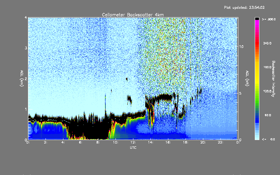Image resolution: width=280 pixels, height=175 pixels.
Task: Click the 4 km tick label on the left axis
Action: coord(26,18)
